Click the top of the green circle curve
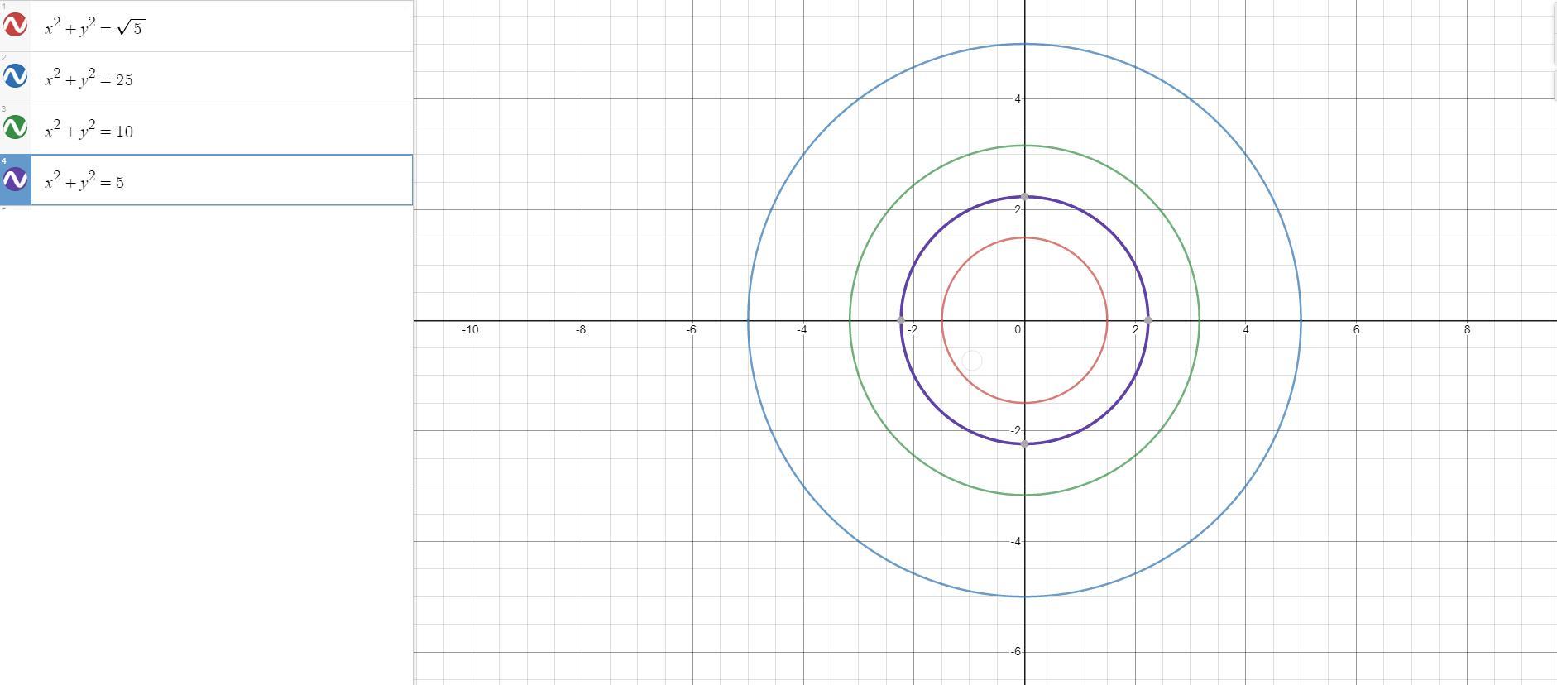This screenshot has width=1557, height=685. pos(1025,146)
